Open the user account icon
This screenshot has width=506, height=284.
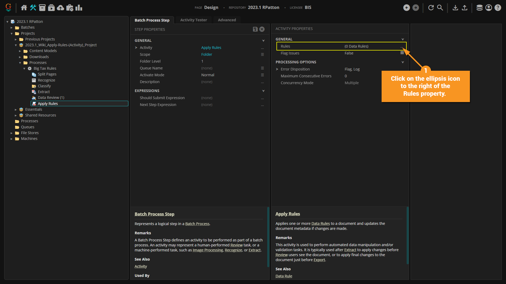pos(489,8)
